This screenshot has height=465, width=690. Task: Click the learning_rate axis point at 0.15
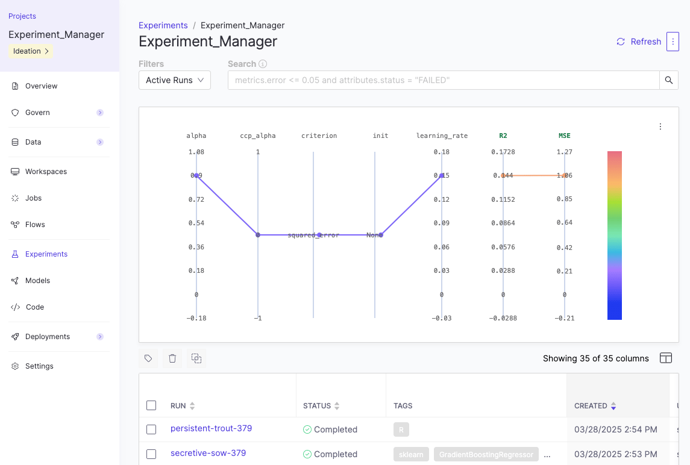[442, 175]
